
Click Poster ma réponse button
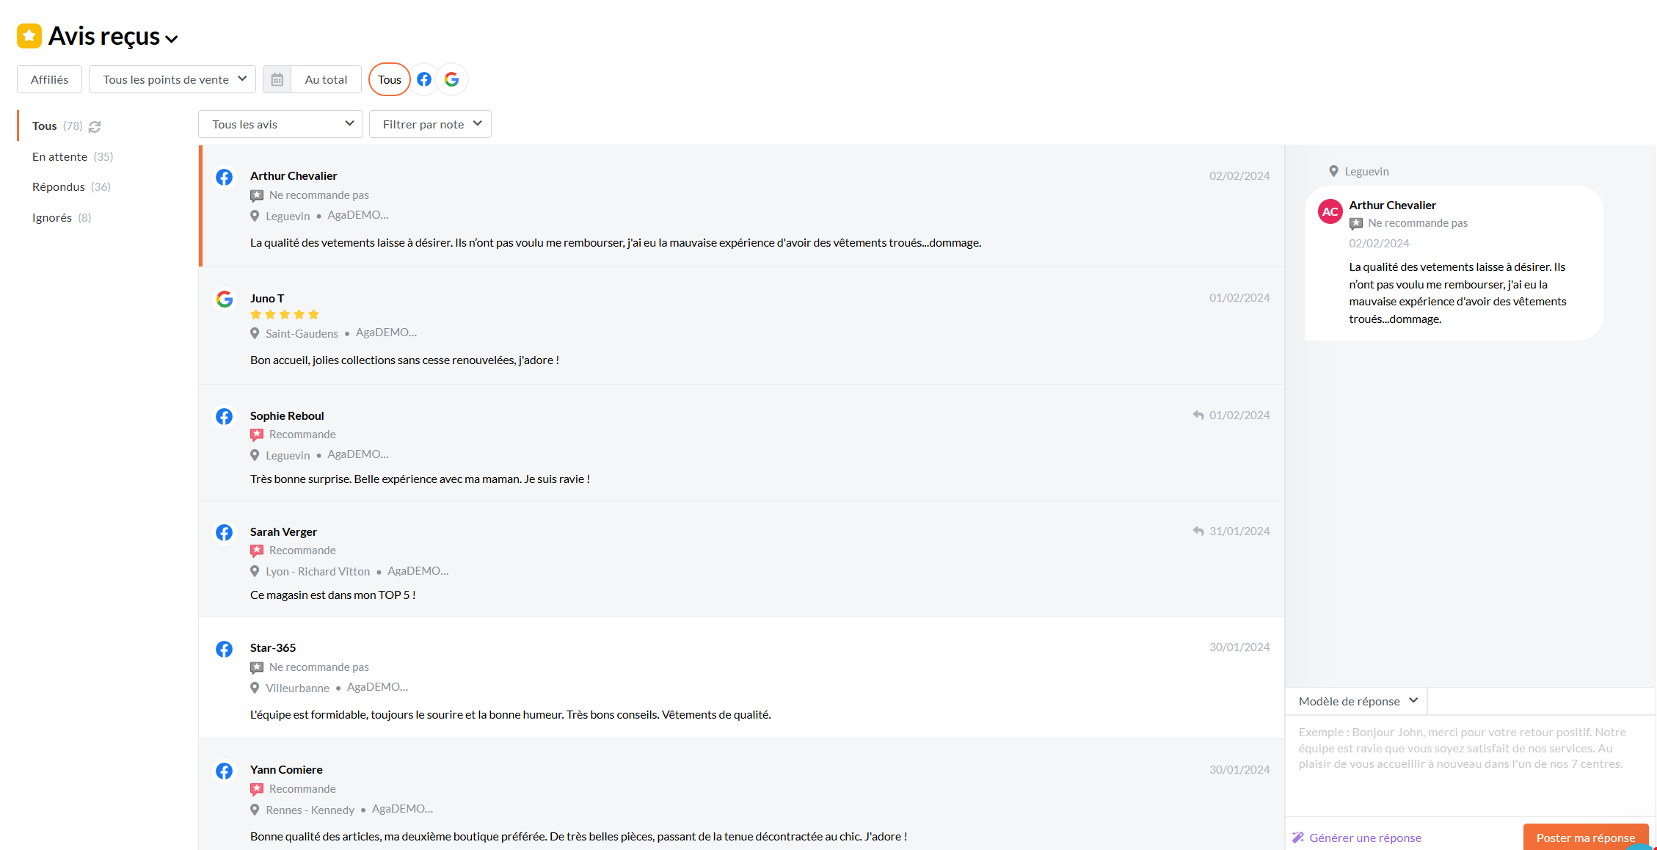(1586, 838)
